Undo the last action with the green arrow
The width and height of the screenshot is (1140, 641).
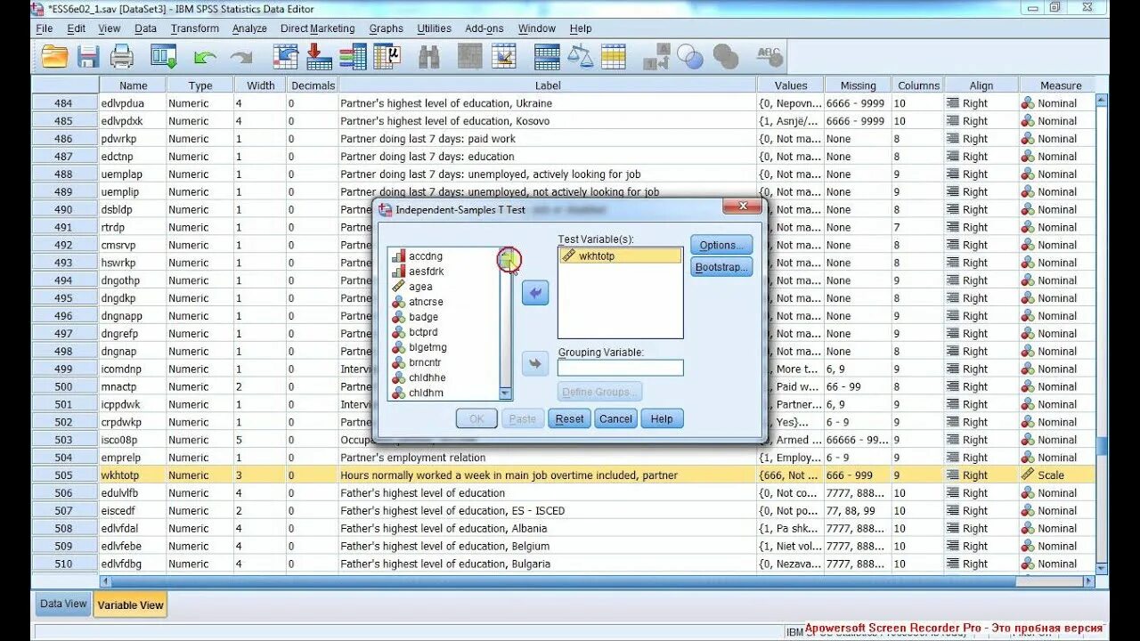tap(205, 58)
